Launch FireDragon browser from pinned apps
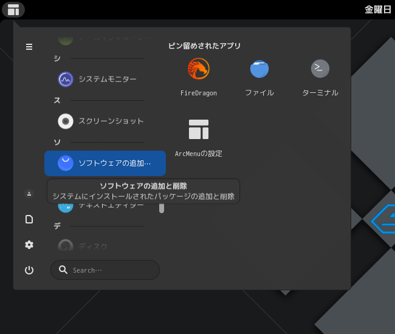The width and height of the screenshot is (395, 334). 199,77
